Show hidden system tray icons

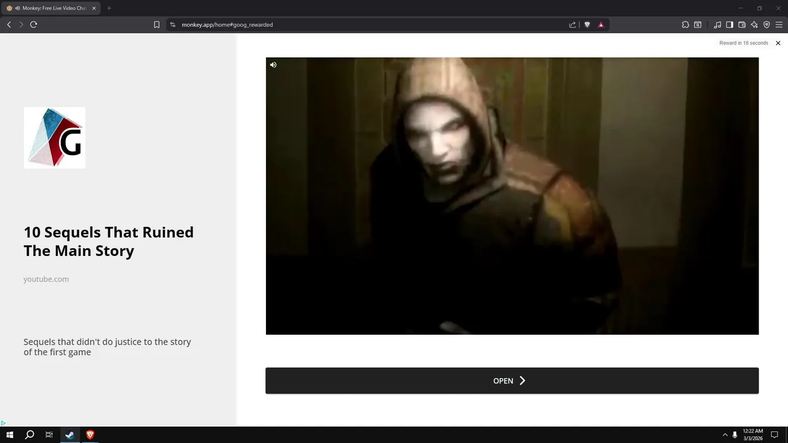[x=725, y=435]
